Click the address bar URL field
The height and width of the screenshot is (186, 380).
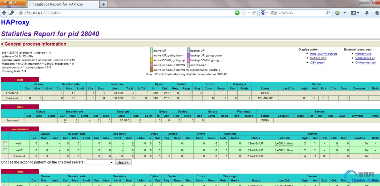click(x=128, y=13)
